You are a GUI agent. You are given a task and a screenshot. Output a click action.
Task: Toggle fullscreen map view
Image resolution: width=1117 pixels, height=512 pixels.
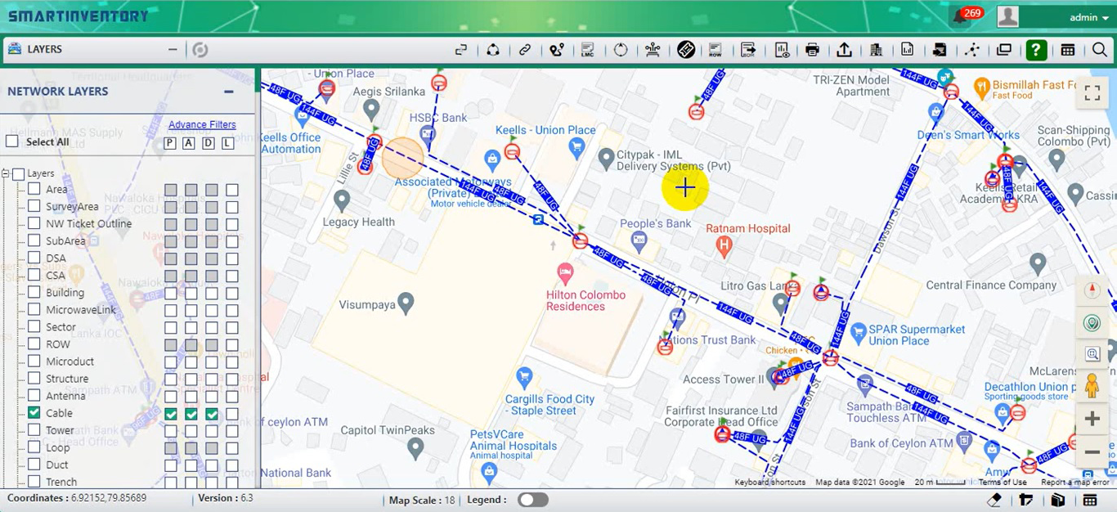(1092, 92)
